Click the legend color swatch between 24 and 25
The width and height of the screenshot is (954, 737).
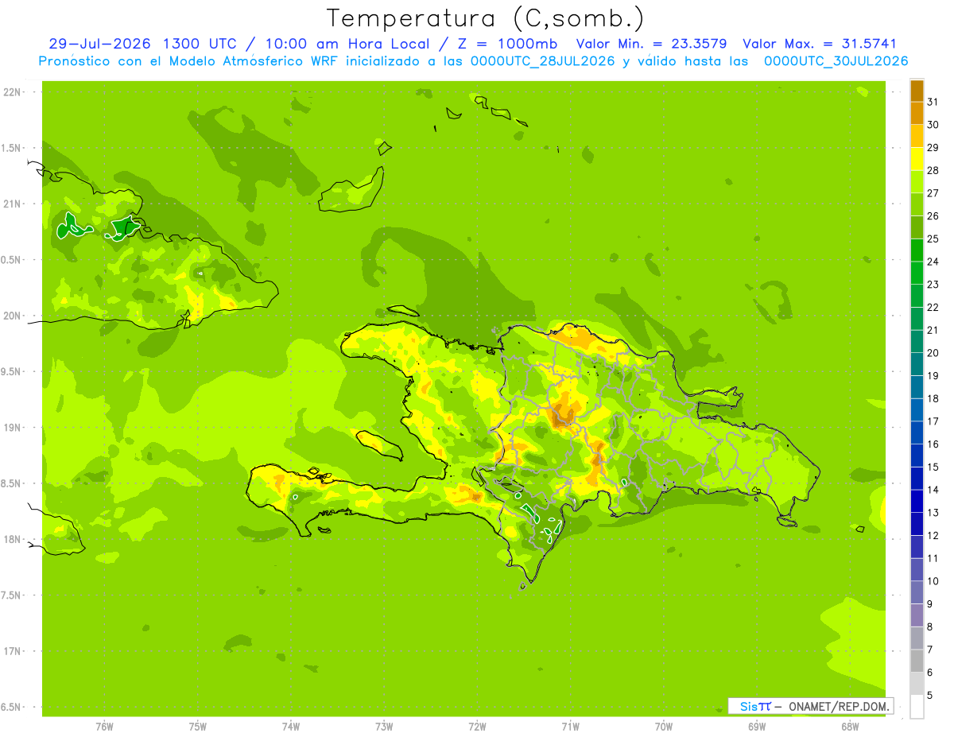click(917, 250)
